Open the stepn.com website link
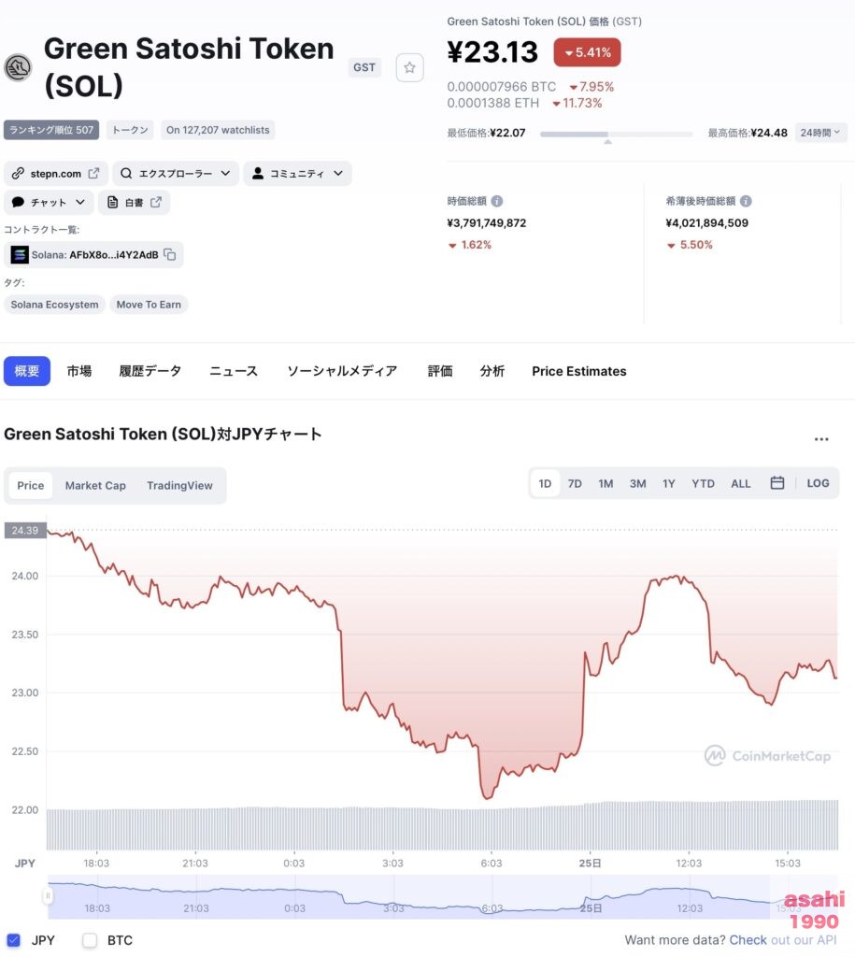This screenshot has height=957, width=855. pos(56,173)
